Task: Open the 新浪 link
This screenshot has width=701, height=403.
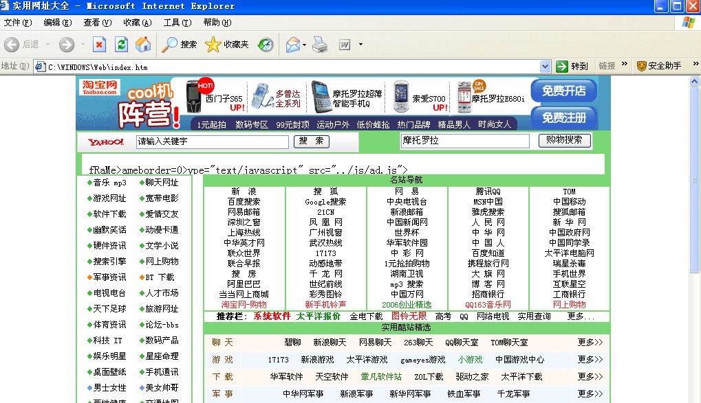Action: (x=244, y=192)
